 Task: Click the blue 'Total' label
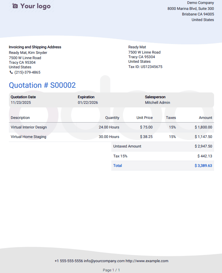point(118,166)
